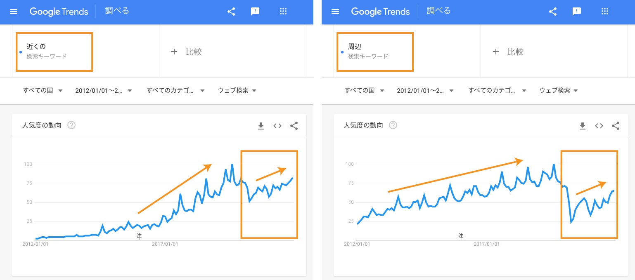Click the feedback icon in the 近くの window header

tap(255, 12)
